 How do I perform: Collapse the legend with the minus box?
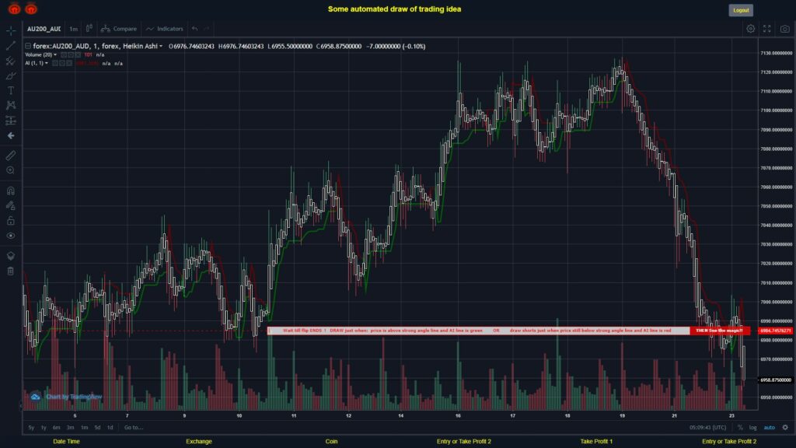(x=28, y=46)
